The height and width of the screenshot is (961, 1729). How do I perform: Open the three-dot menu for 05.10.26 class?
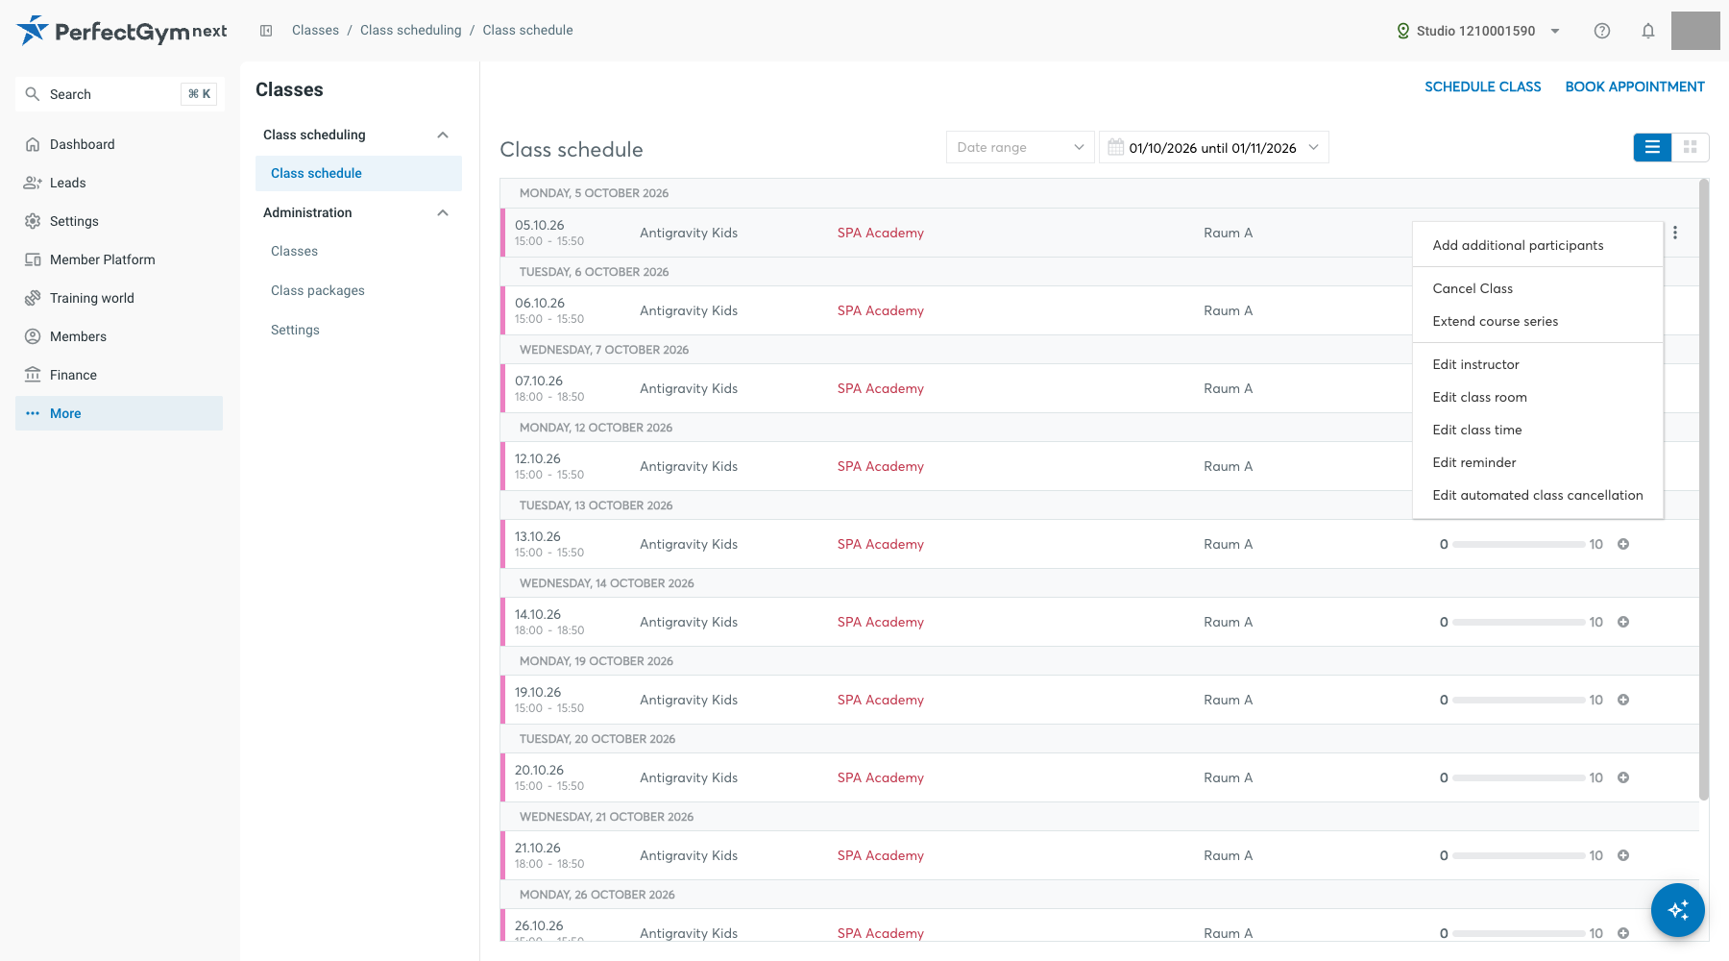point(1675,233)
